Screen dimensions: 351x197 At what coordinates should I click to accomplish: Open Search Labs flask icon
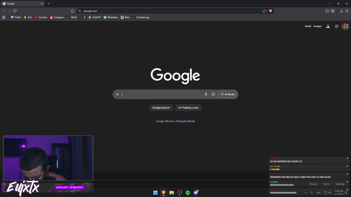click(328, 26)
